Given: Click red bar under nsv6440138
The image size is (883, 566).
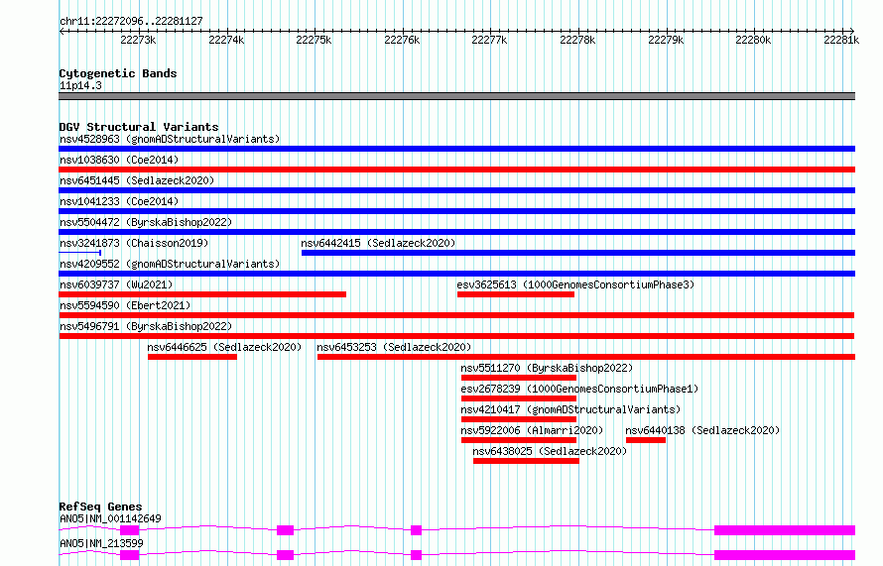Looking at the screenshot, I should pyautogui.click(x=646, y=440).
